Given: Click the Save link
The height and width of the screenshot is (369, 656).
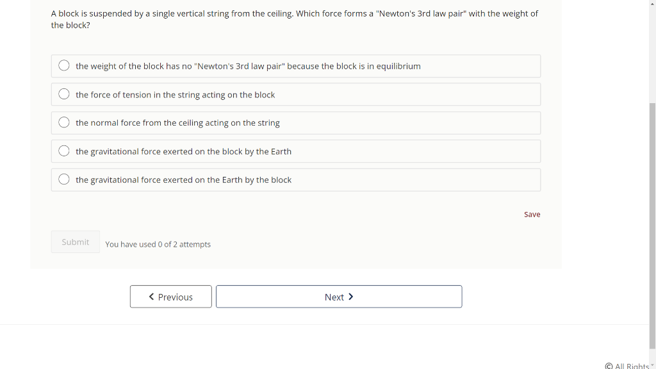Looking at the screenshot, I should pos(532,214).
